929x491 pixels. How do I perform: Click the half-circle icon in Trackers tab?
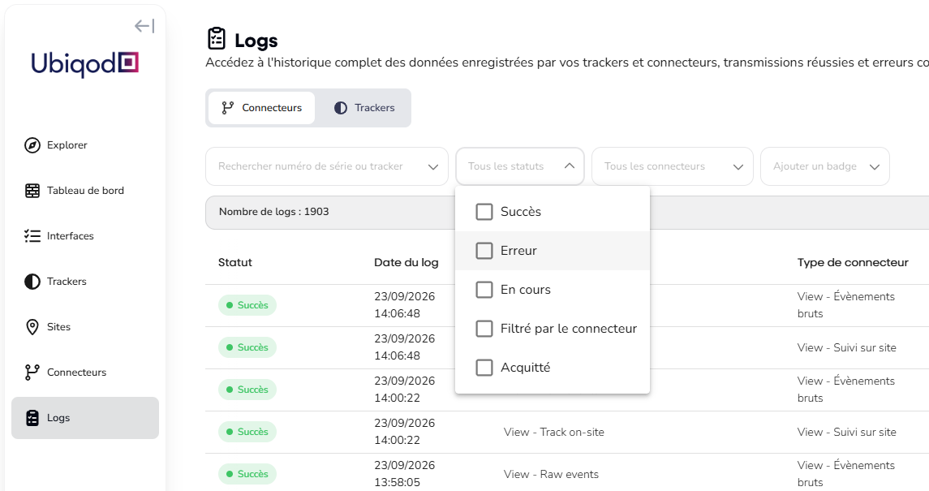click(341, 108)
